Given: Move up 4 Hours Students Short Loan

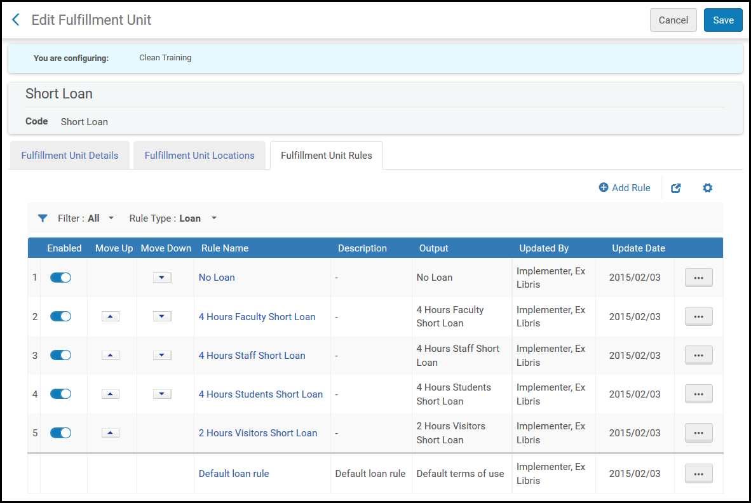Looking at the screenshot, I should (x=110, y=394).
